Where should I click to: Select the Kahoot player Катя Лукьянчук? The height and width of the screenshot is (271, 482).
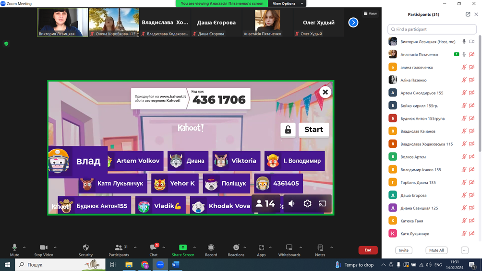coord(113,183)
